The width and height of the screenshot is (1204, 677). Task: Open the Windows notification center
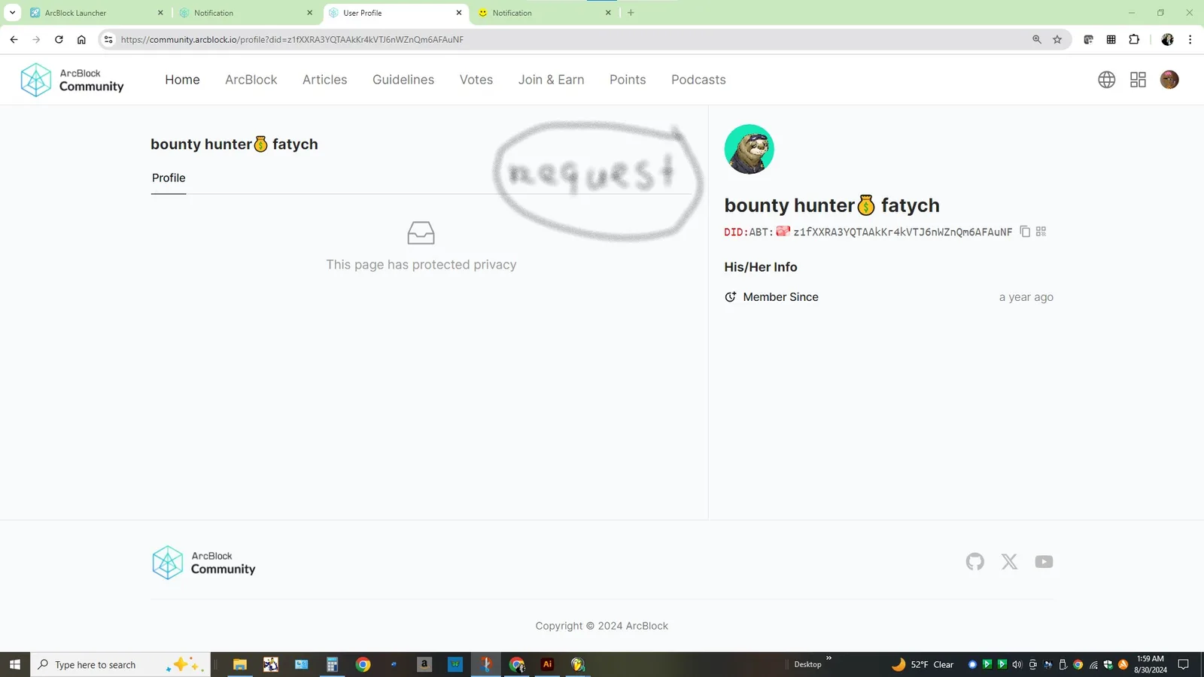point(1183,664)
